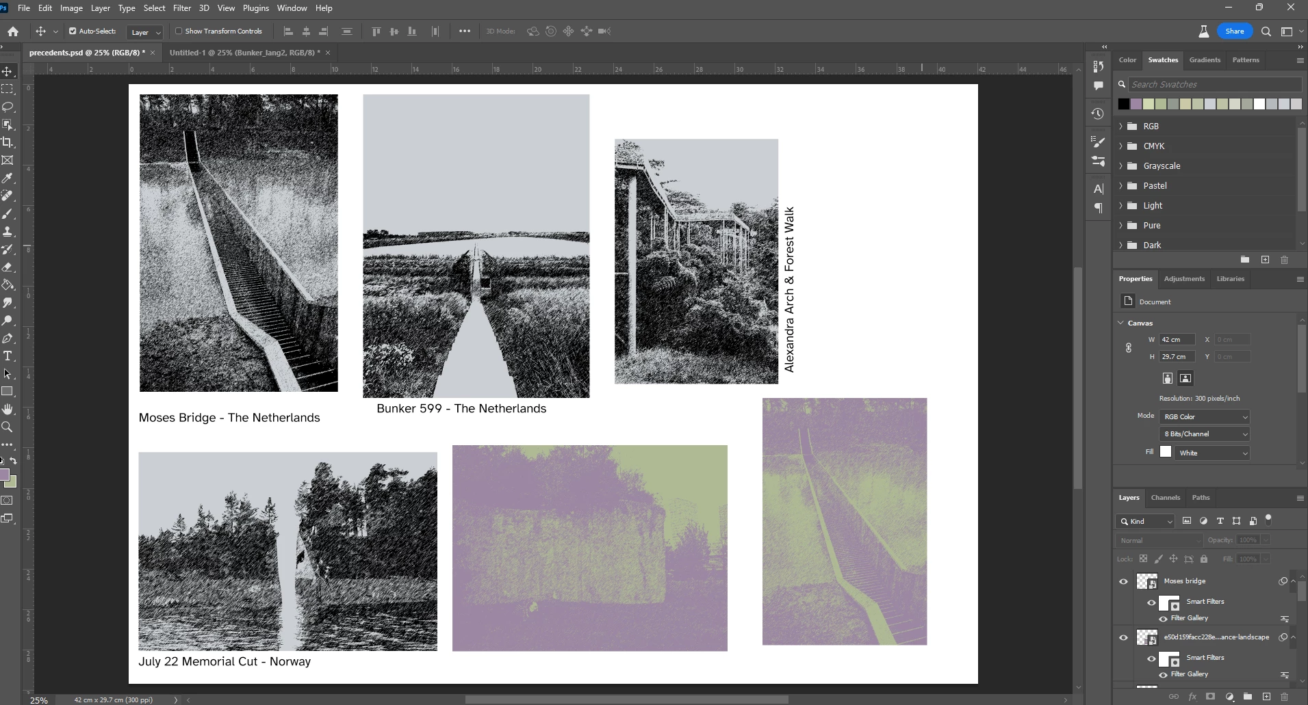The image size is (1308, 705).
Task: Switch to the Channels tab
Action: 1165,498
